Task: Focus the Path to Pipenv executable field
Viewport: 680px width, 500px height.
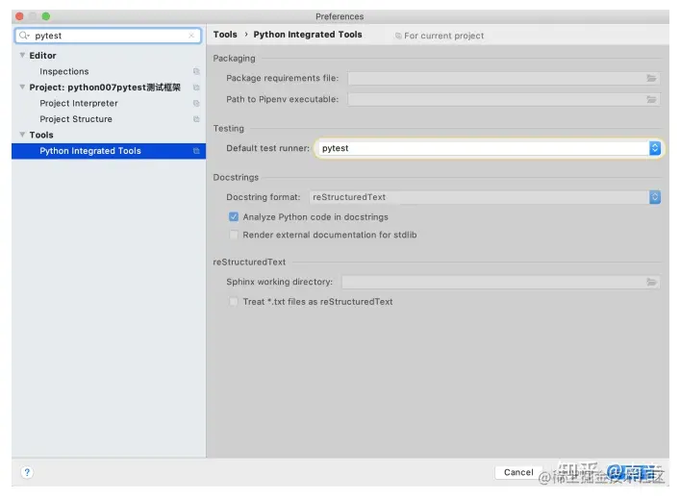Action: point(503,99)
